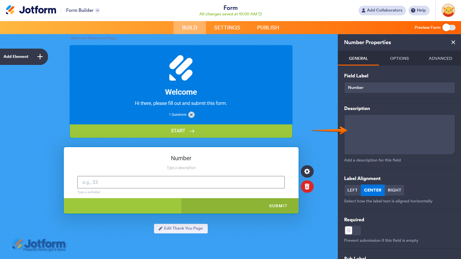
Task: Set label alignment to LEFT
Action: point(352,190)
